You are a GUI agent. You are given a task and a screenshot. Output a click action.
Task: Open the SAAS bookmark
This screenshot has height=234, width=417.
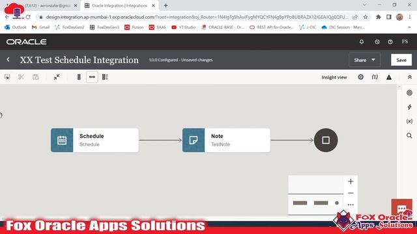pos(157,27)
